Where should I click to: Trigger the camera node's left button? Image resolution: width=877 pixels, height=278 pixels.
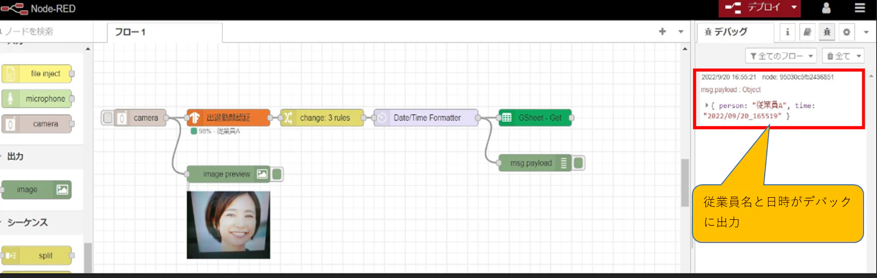coord(108,117)
